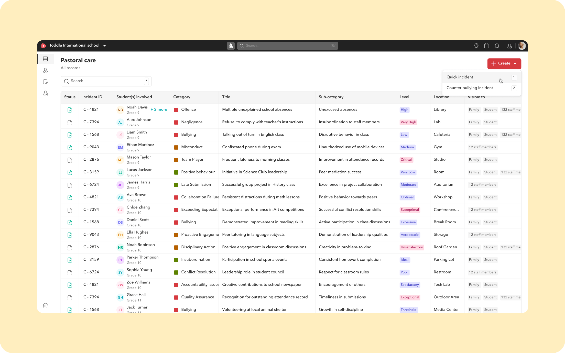Click the Critical level tag
This screenshot has height=353, width=565.
click(406, 160)
